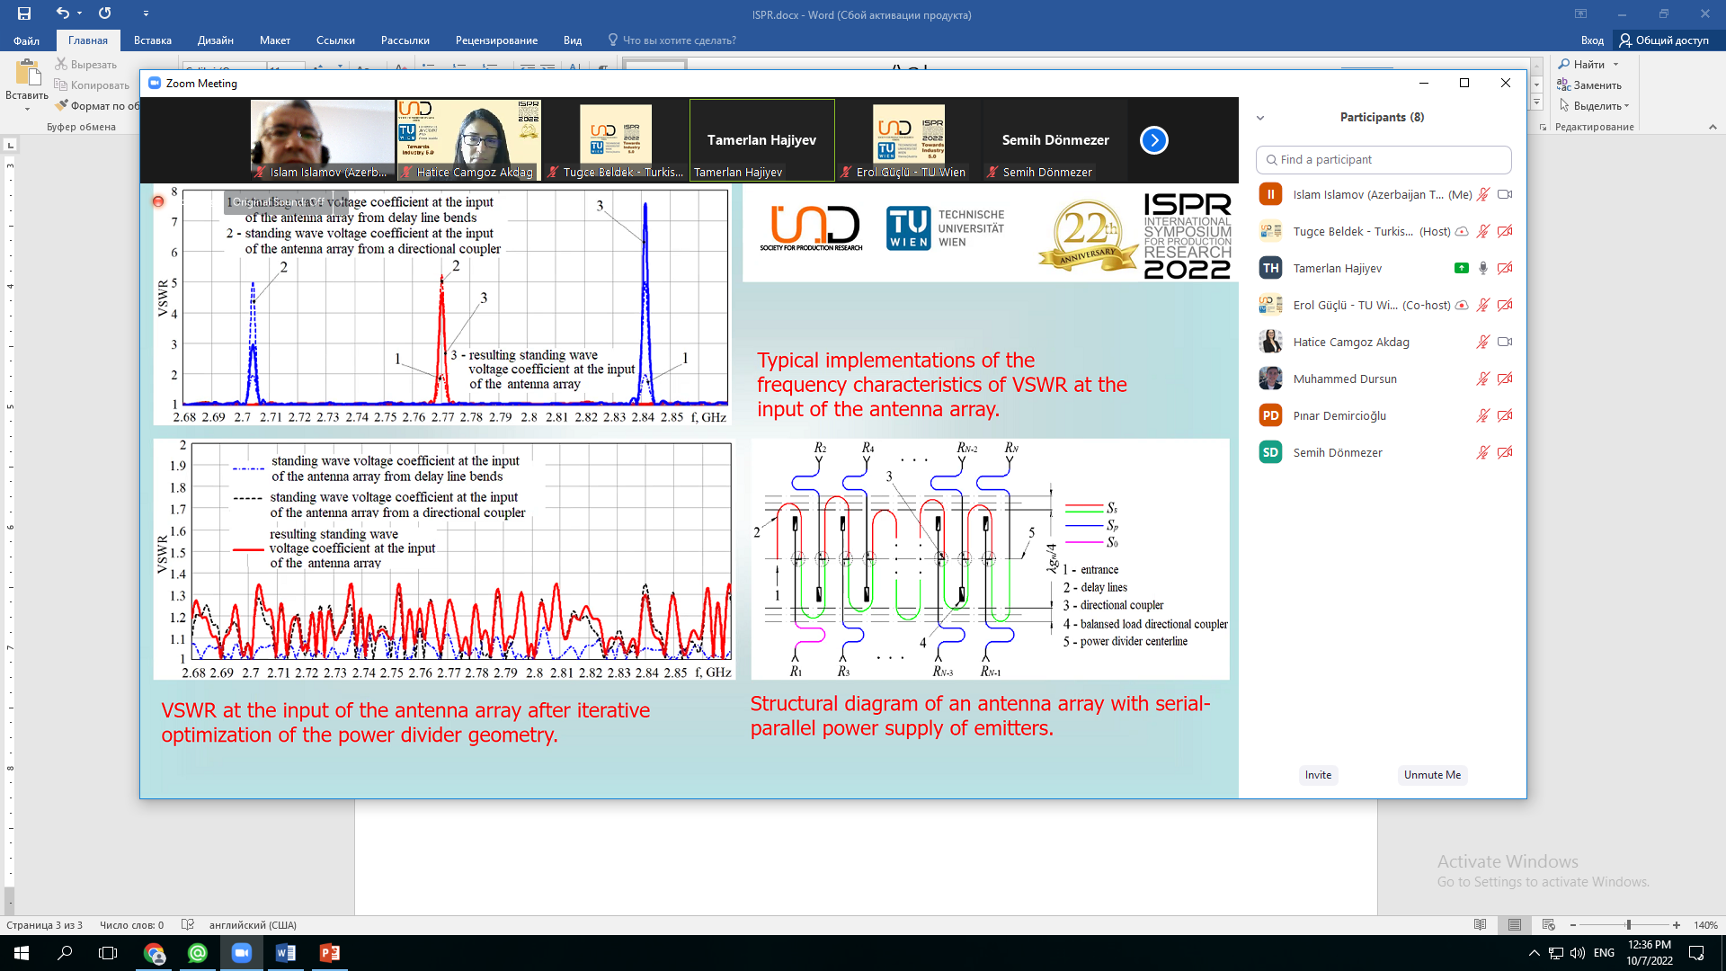This screenshot has width=1726, height=971.
Task: Click the Save icon in the title bar
Action: (24, 13)
